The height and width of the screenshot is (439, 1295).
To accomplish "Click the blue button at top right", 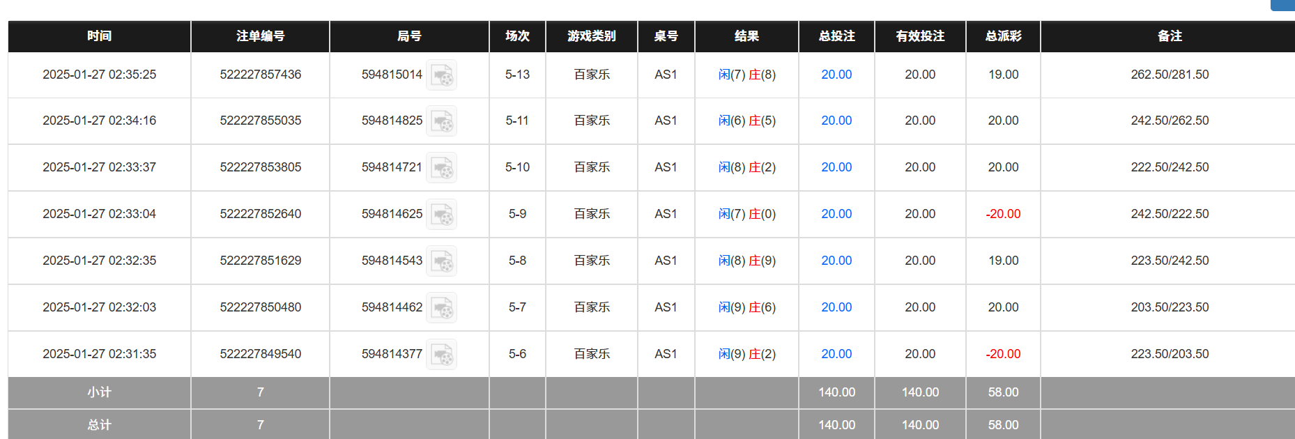I will click(x=1283, y=5).
